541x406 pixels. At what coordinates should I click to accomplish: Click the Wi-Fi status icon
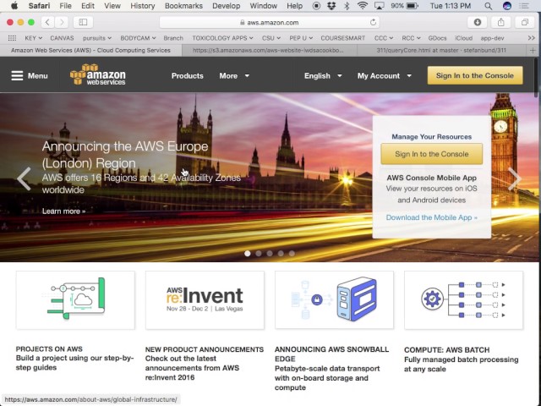tap(363, 6)
